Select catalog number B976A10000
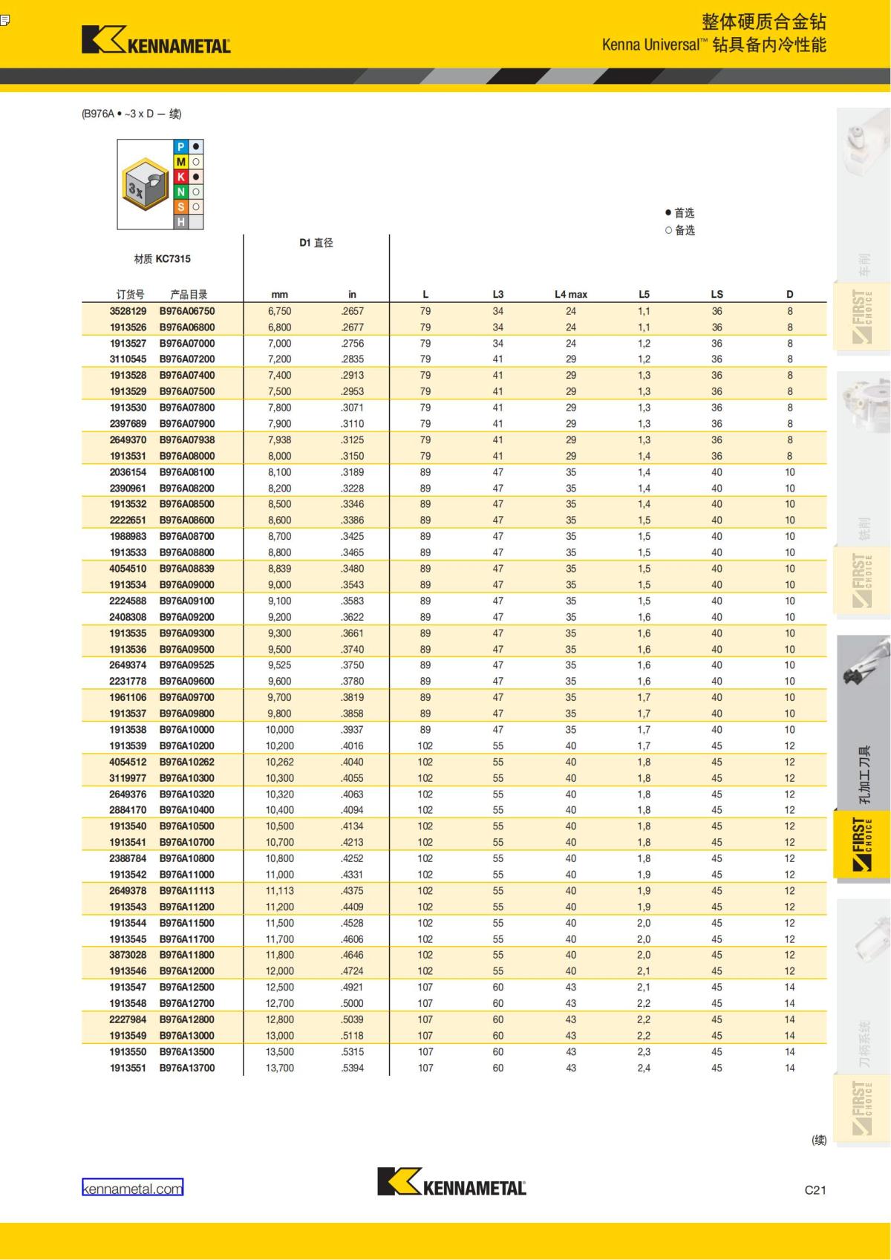 point(187,730)
